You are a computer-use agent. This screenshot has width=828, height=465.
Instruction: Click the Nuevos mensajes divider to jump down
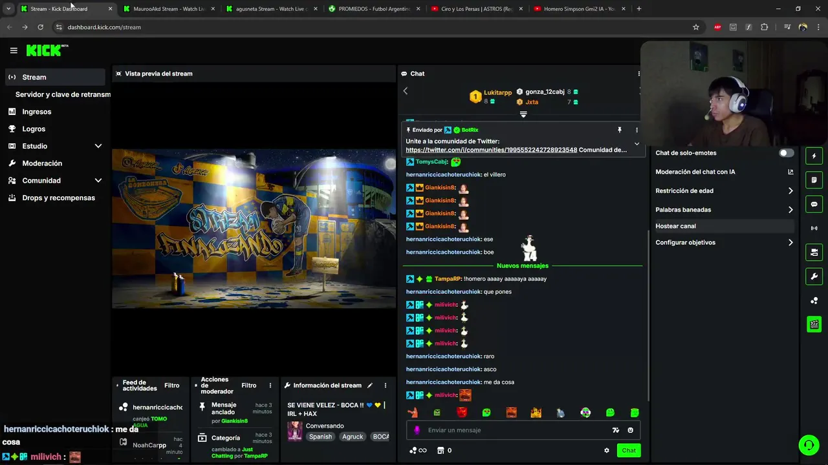[523, 265]
